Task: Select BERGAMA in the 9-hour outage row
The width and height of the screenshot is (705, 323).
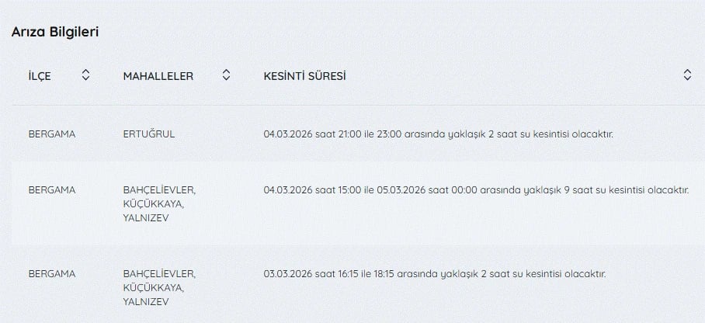Action: (52, 190)
